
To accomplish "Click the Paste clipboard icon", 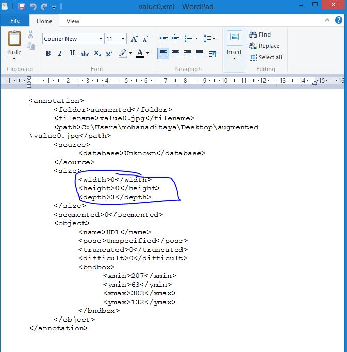I will 14,39.
